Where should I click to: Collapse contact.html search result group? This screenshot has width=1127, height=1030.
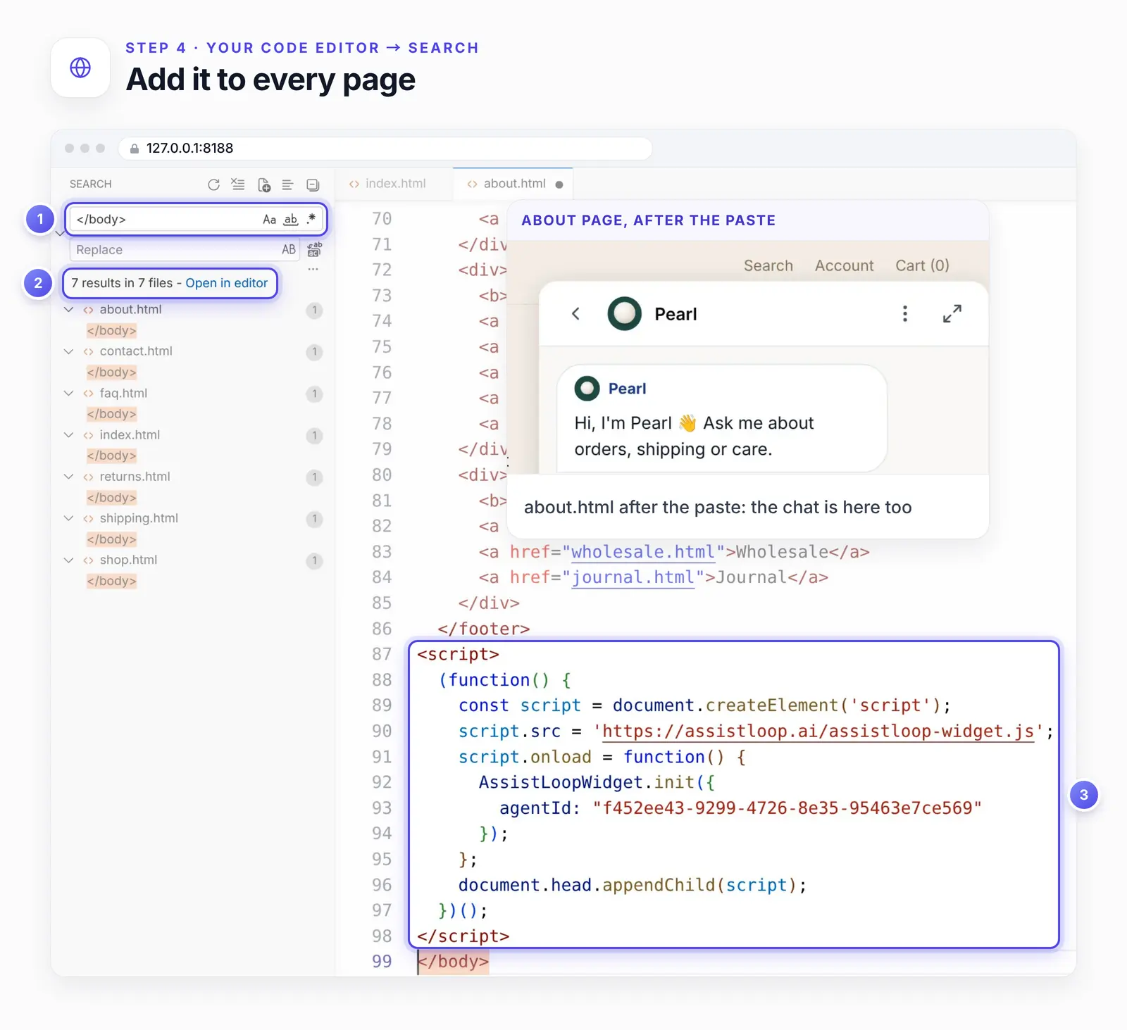tap(68, 351)
